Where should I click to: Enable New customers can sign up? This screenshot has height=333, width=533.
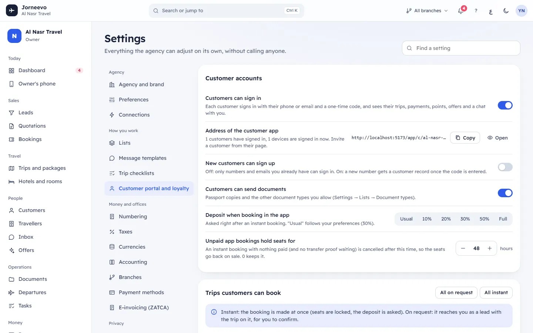pos(505,167)
